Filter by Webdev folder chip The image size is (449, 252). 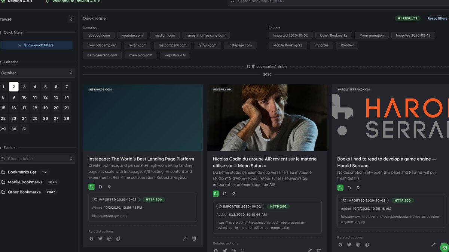[347, 45]
